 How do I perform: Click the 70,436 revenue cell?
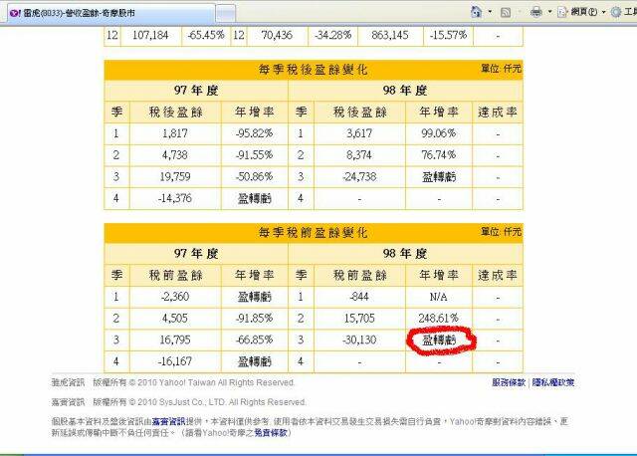tap(277, 36)
